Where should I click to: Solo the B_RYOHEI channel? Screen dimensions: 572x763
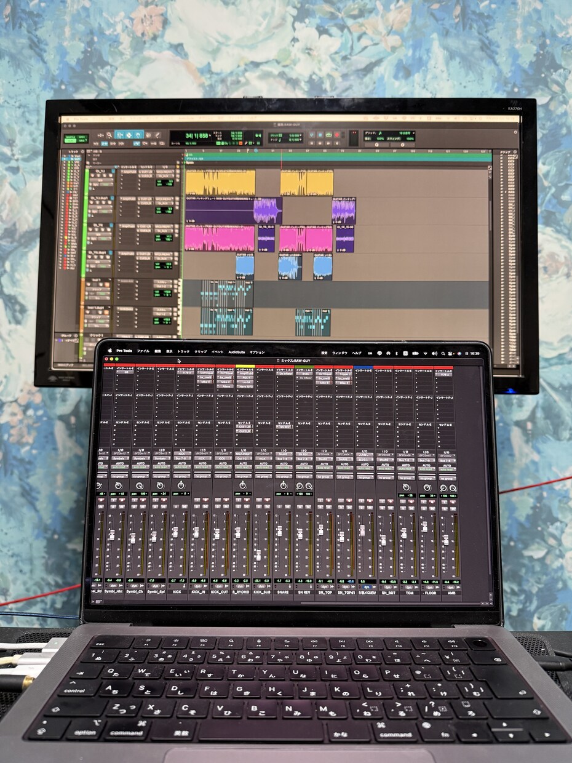pyautogui.click(x=238, y=506)
